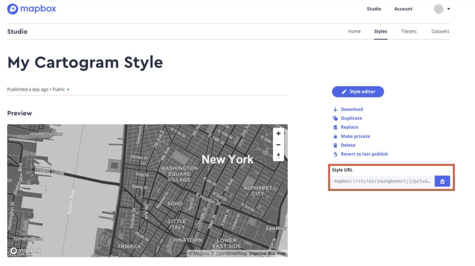Click the Mapbox logo icon

[x=13, y=9]
